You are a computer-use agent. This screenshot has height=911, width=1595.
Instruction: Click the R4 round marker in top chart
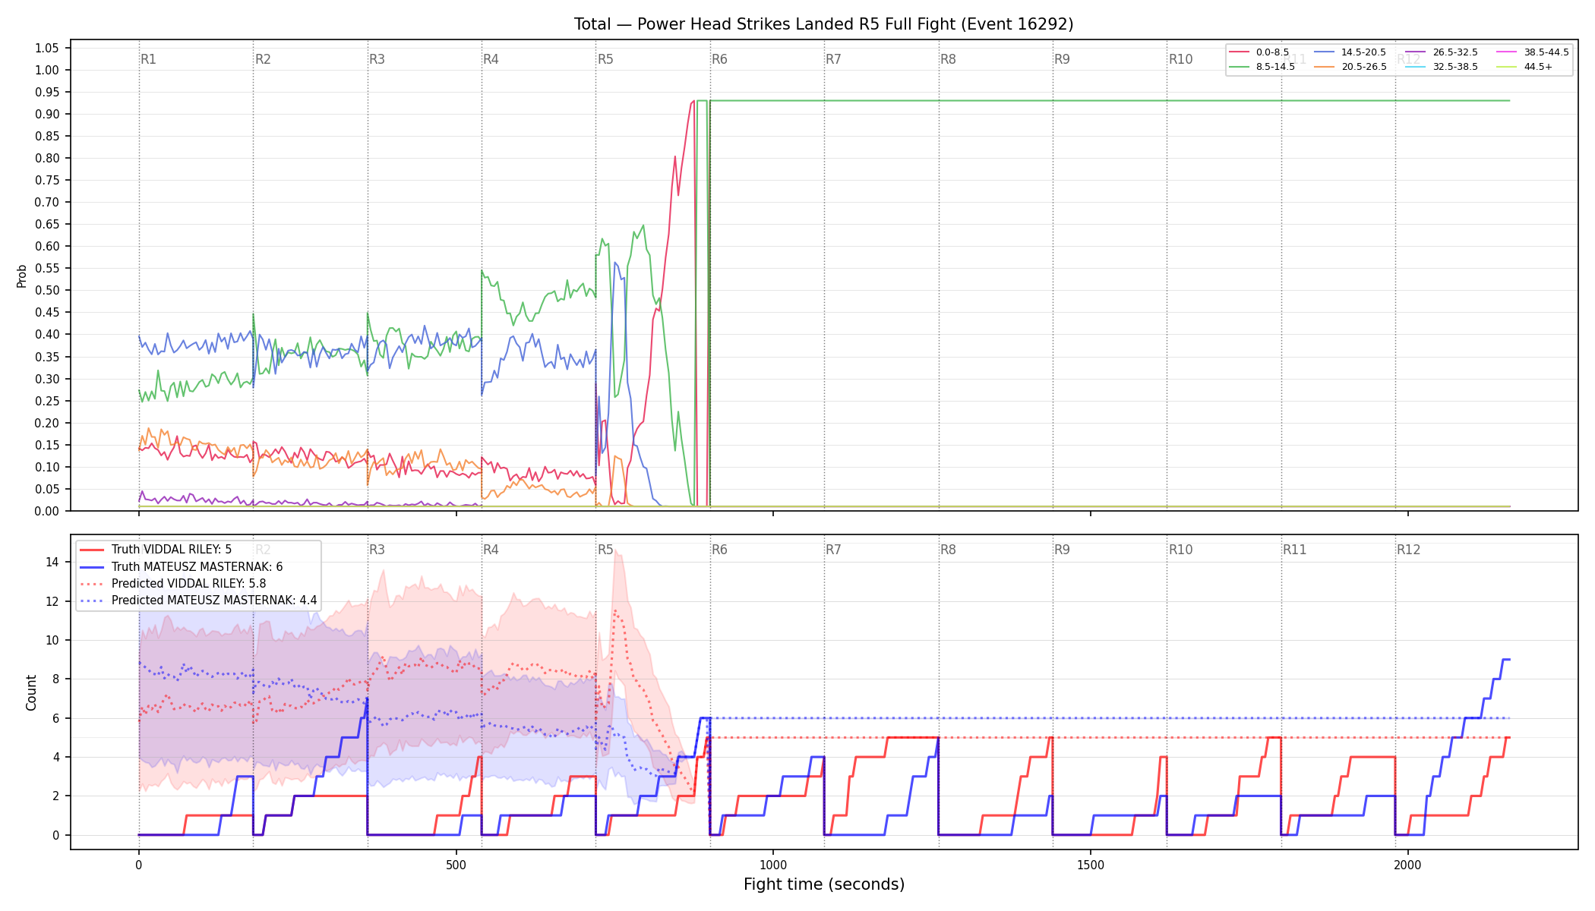pyautogui.click(x=491, y=59)
